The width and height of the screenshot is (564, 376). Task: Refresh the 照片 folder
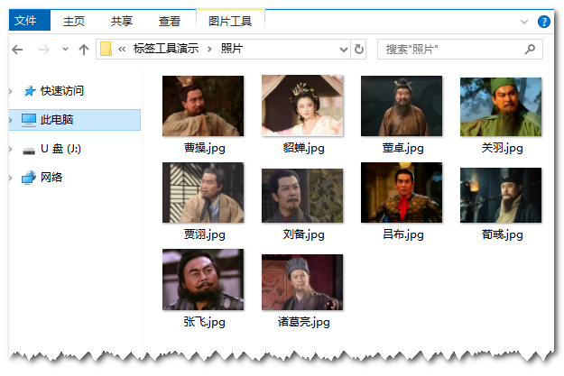pos(358,49)
